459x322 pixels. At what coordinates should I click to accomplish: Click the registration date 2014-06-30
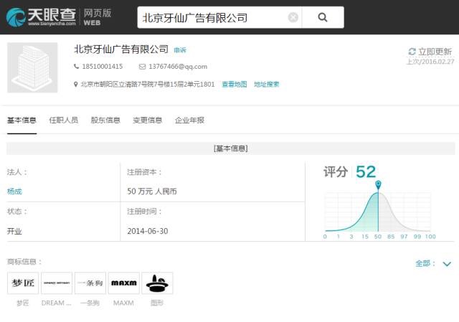(x=148, y=231)
